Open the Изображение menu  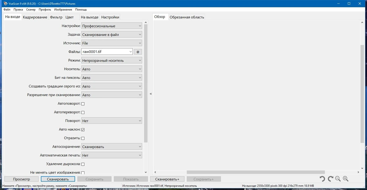[63, 9]
